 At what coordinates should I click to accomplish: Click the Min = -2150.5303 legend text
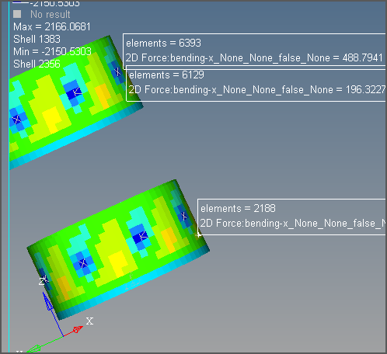coord(52,51)
